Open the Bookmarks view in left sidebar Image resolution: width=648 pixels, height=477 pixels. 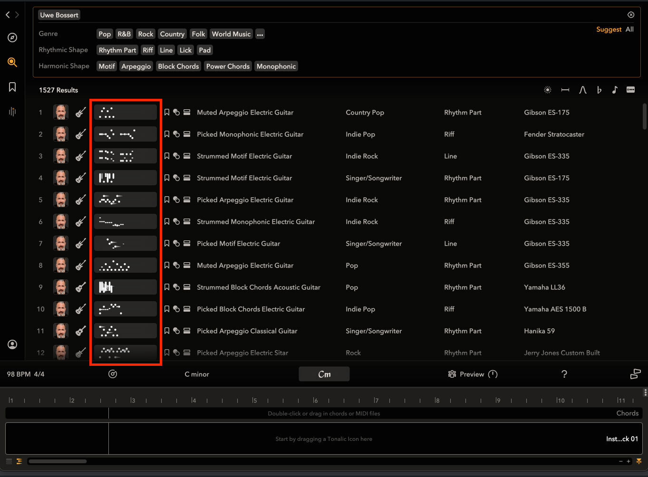(x=12, y=87)
